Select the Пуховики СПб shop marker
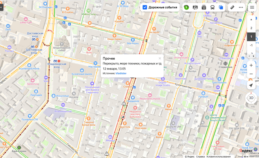The height and width of the screenshot is (158, 259). coord(30,116)
